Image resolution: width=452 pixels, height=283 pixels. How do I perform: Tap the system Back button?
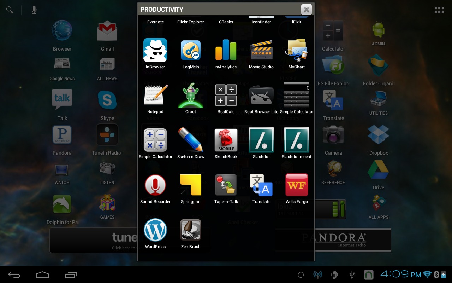pos(14,275)
